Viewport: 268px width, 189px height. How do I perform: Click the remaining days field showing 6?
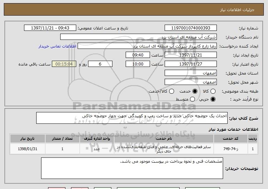point(100,64)
